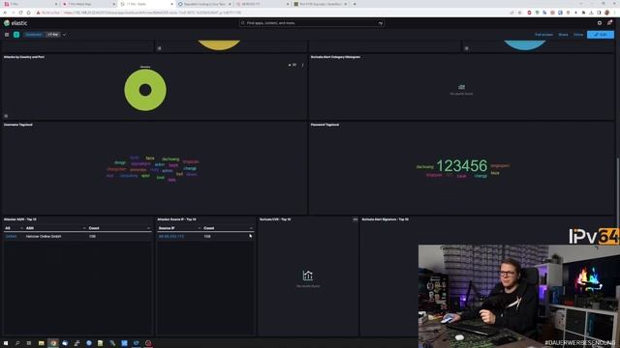620x348 pixels.
Task: Click the Windows Start button
Action: coord(6,343)
